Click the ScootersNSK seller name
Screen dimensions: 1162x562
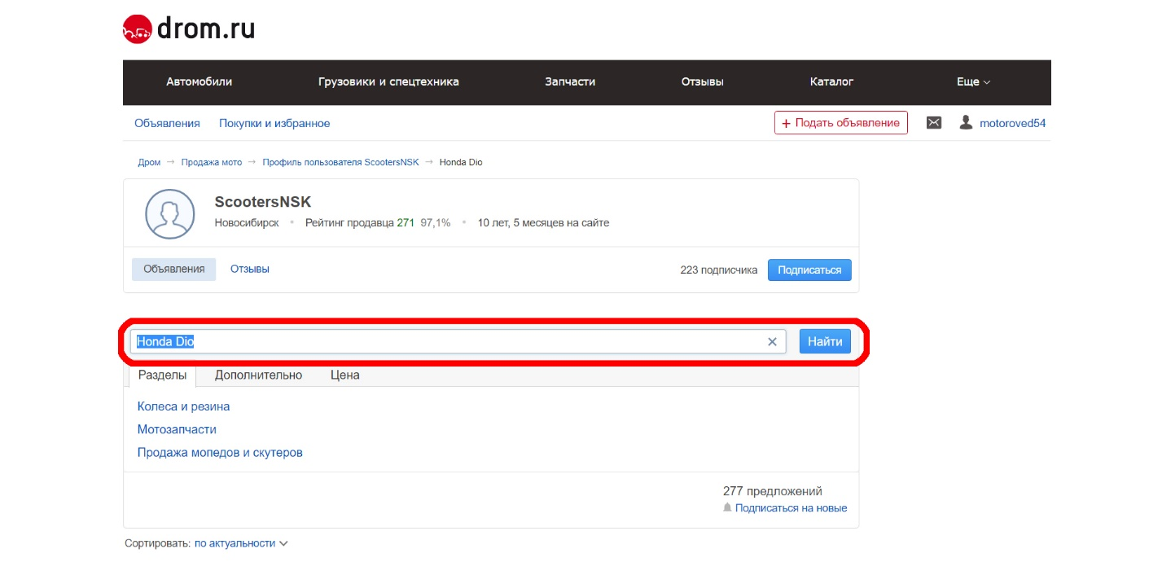tap(263, 202)
